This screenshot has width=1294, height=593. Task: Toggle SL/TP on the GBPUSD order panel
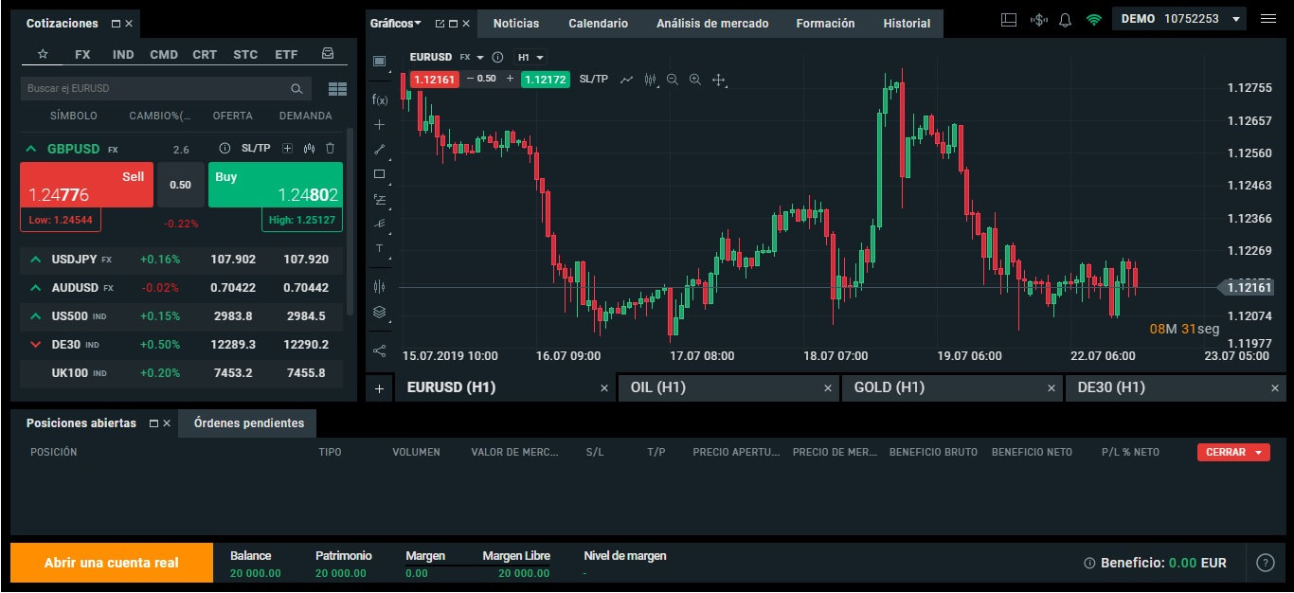pyautogui.click(x=254, y=149)
